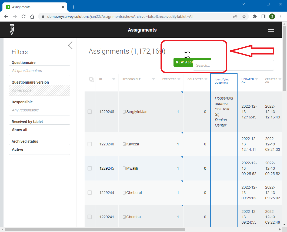This screenshot has width=287, height=232.
Task: Share this page via address bar icon
Action: coord(235,17)
